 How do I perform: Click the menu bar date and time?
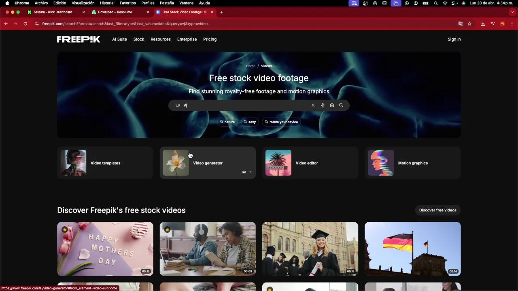click(491, 3)
